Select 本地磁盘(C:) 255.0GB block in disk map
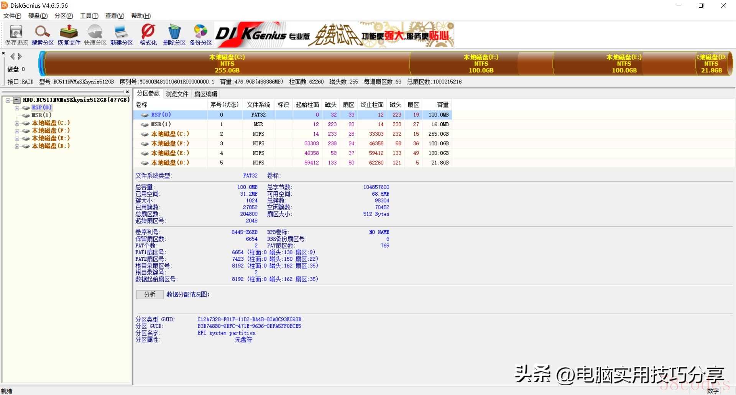The height and width of the screenshot is (395, 736). 227,64
